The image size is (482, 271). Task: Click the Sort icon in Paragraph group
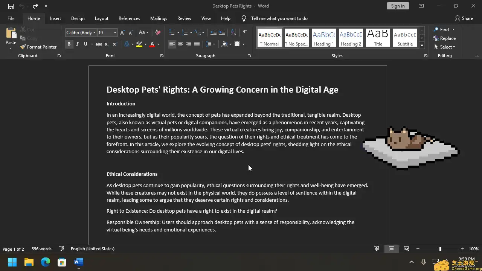coord(233,33)
